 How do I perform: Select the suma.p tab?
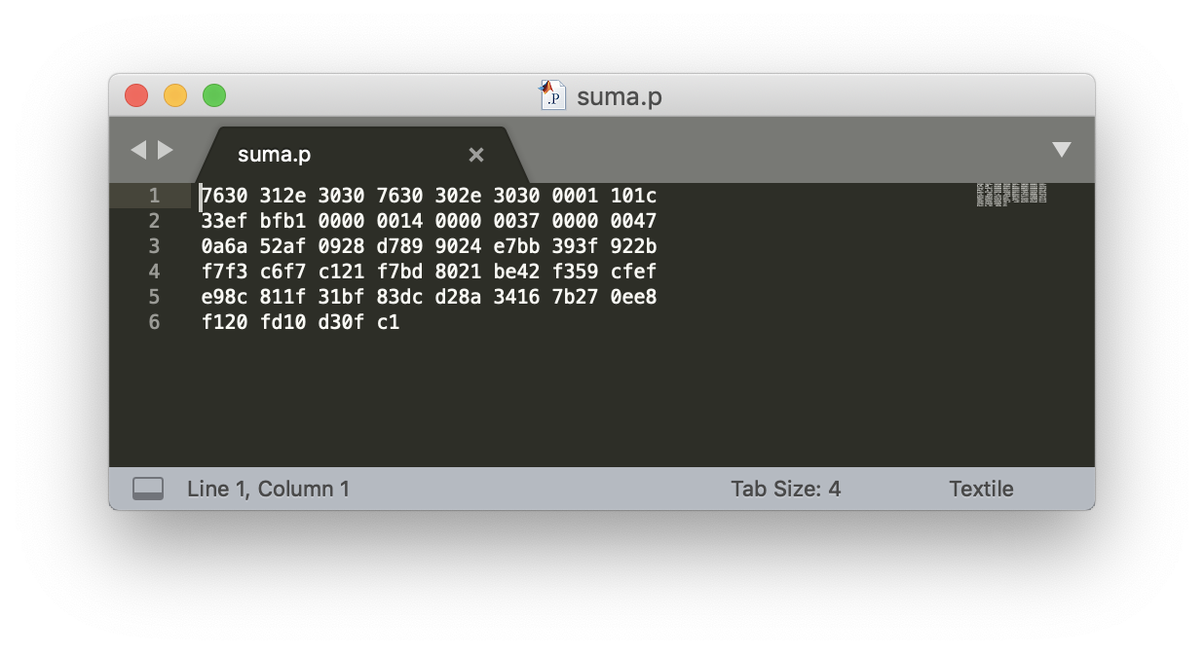275,155
